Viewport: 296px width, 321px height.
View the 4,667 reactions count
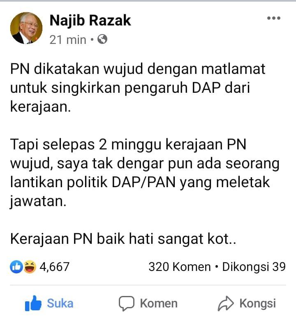coord(55,267)
